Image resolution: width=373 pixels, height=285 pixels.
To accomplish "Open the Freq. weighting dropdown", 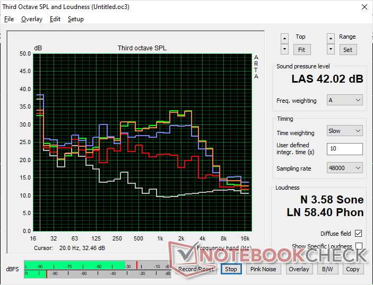I will pos(344,100).
